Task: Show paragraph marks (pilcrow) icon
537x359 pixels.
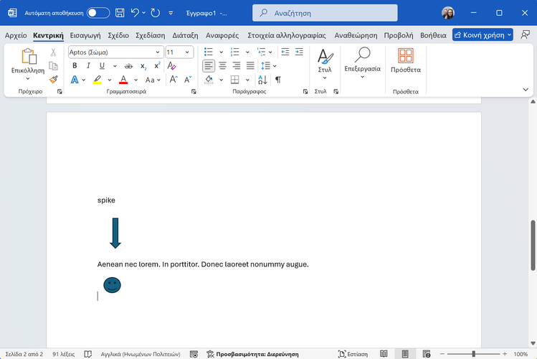Action: (278, 80)
